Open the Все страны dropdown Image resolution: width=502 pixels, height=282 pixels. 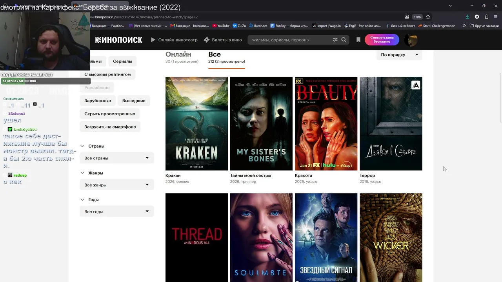(117, 158)
